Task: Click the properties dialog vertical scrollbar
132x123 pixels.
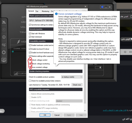Action: [85, 84]
